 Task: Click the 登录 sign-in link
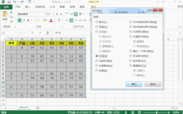pos(180,7)
